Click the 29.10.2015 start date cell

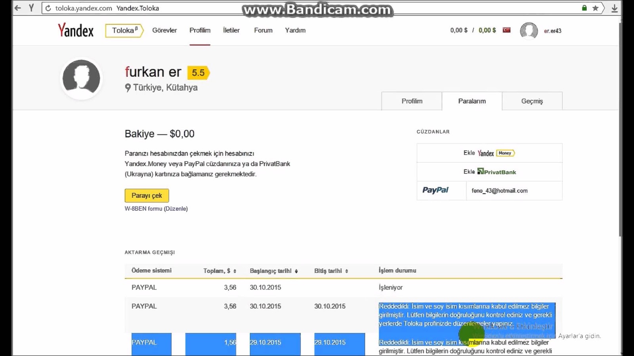(265, 343)
